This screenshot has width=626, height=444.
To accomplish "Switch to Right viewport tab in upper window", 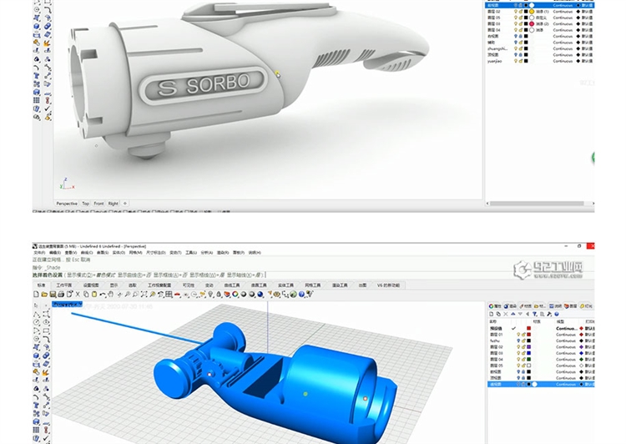I will (x=114, y=204).
